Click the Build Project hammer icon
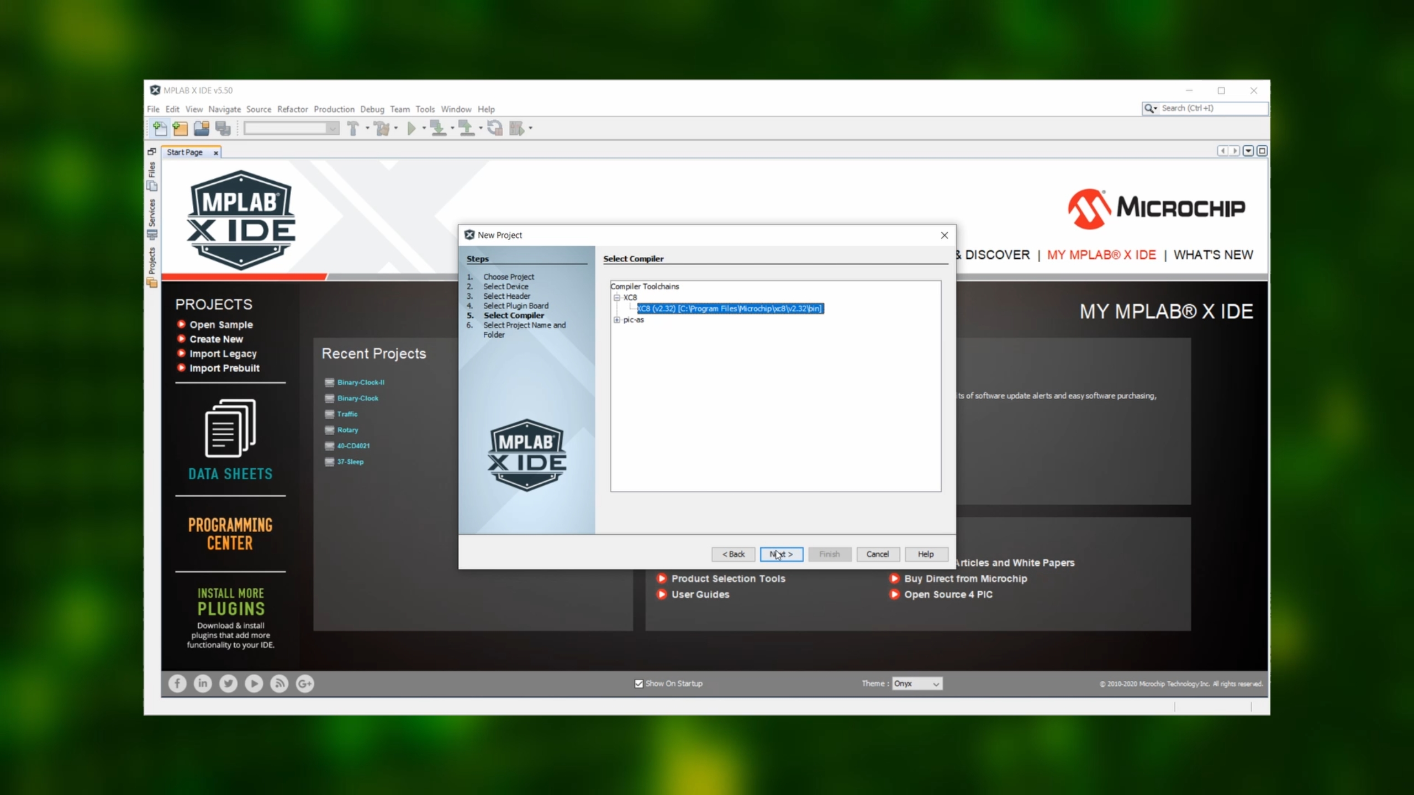The image size is (1414, 795). pos(353,129)
